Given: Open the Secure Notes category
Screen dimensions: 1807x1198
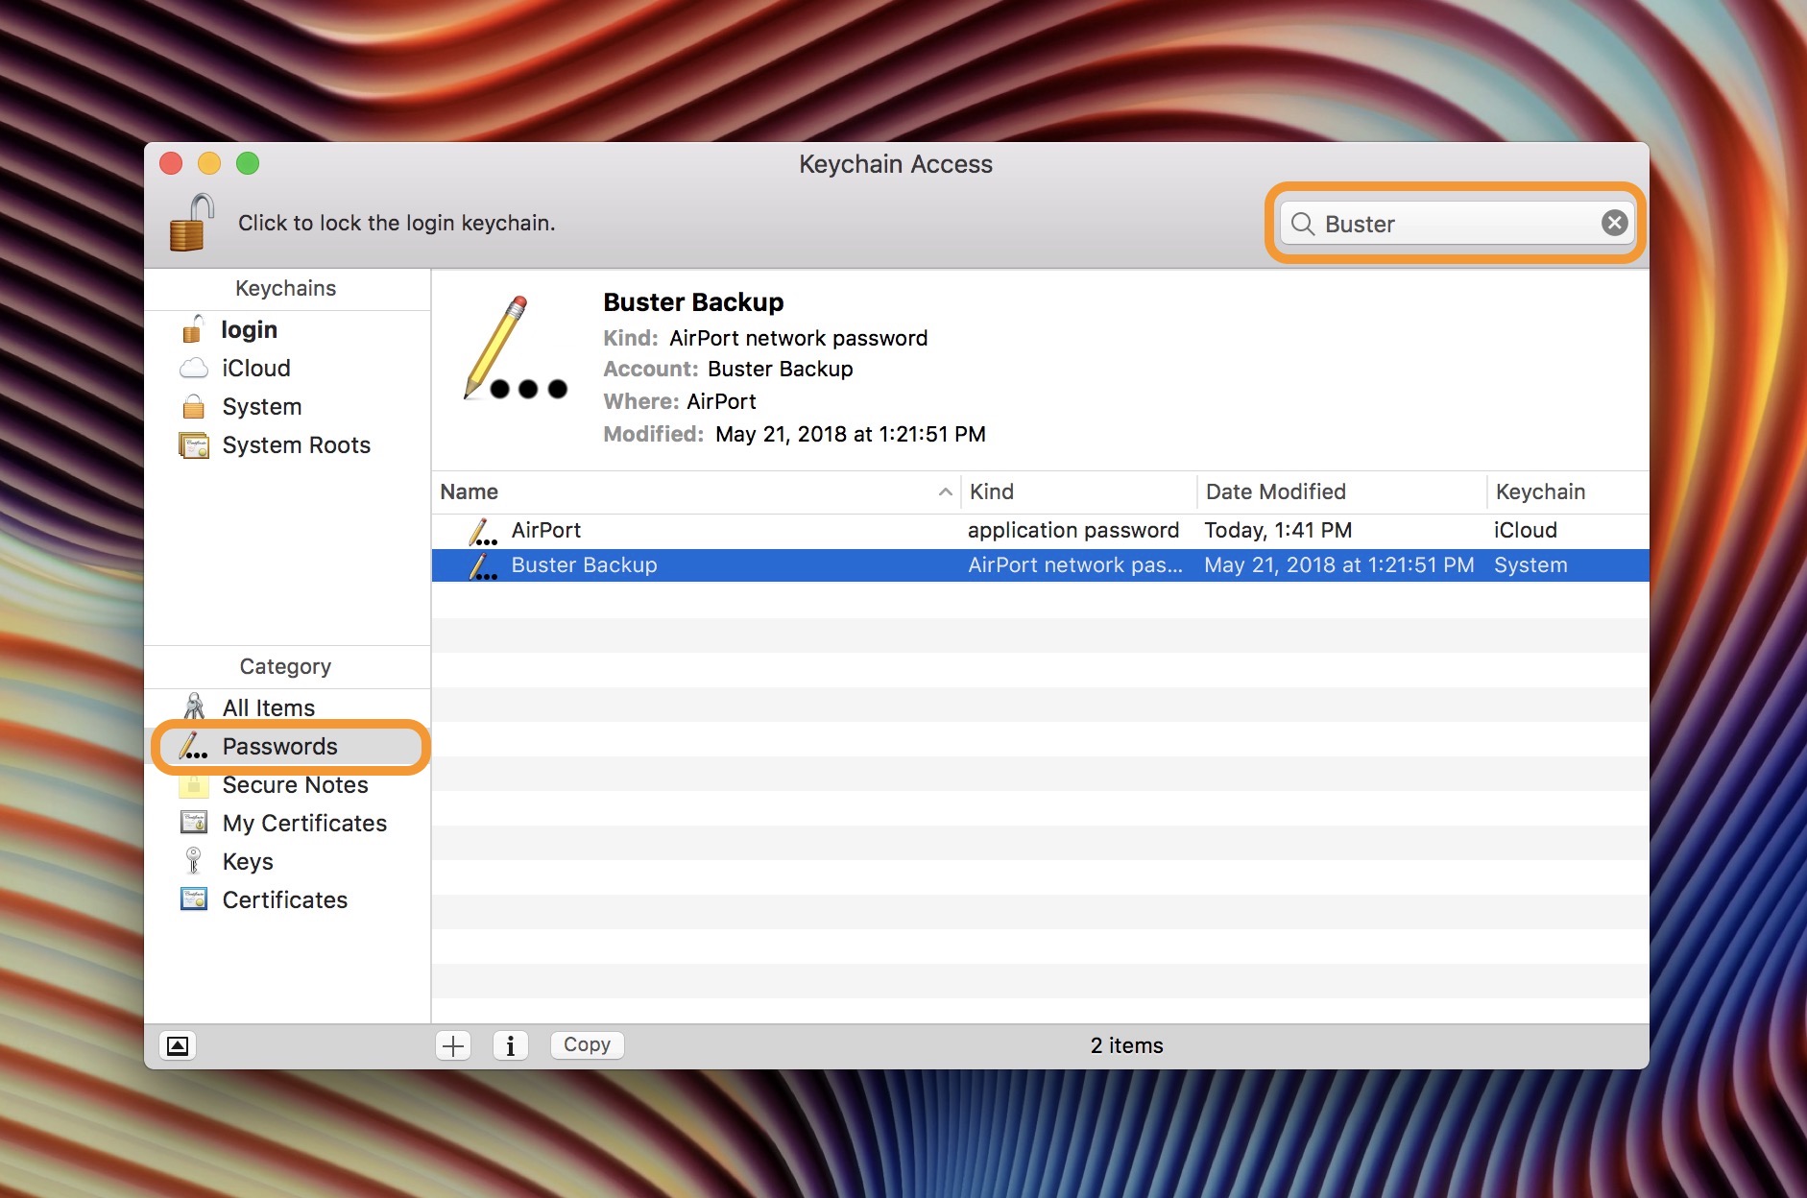Looking at the screenshot, I should click(x=295, y=785).
